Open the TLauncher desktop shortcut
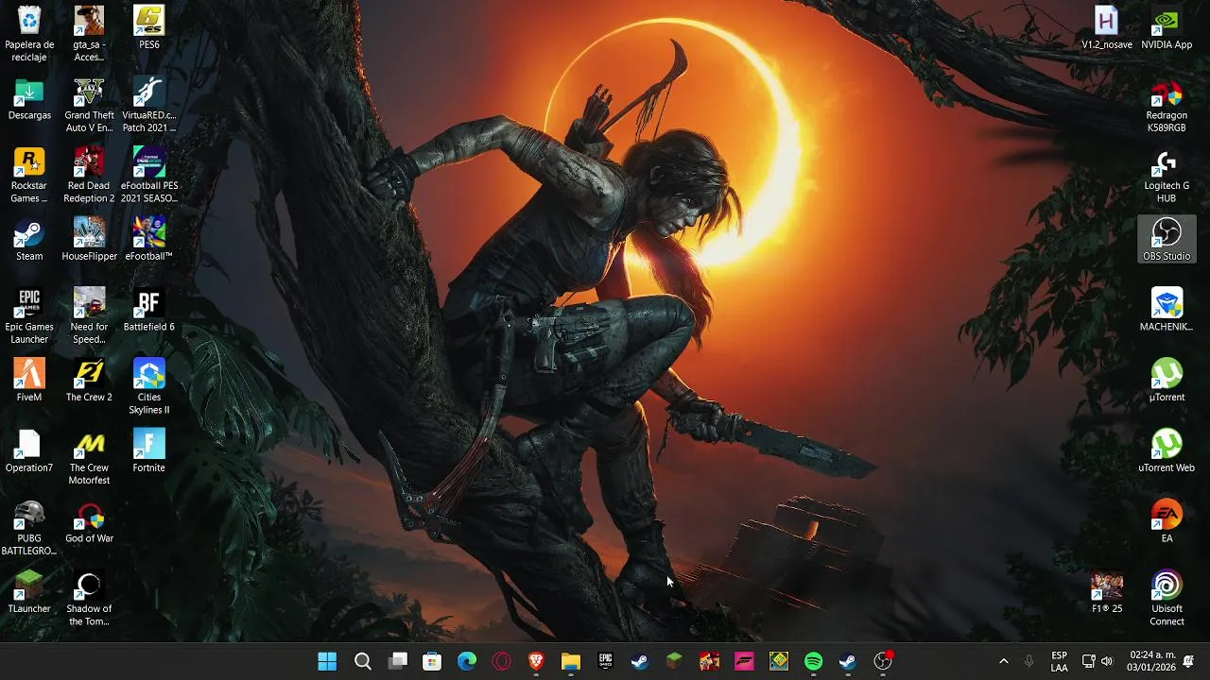Viewport: 1210px width, 680px height. [29, 593]
